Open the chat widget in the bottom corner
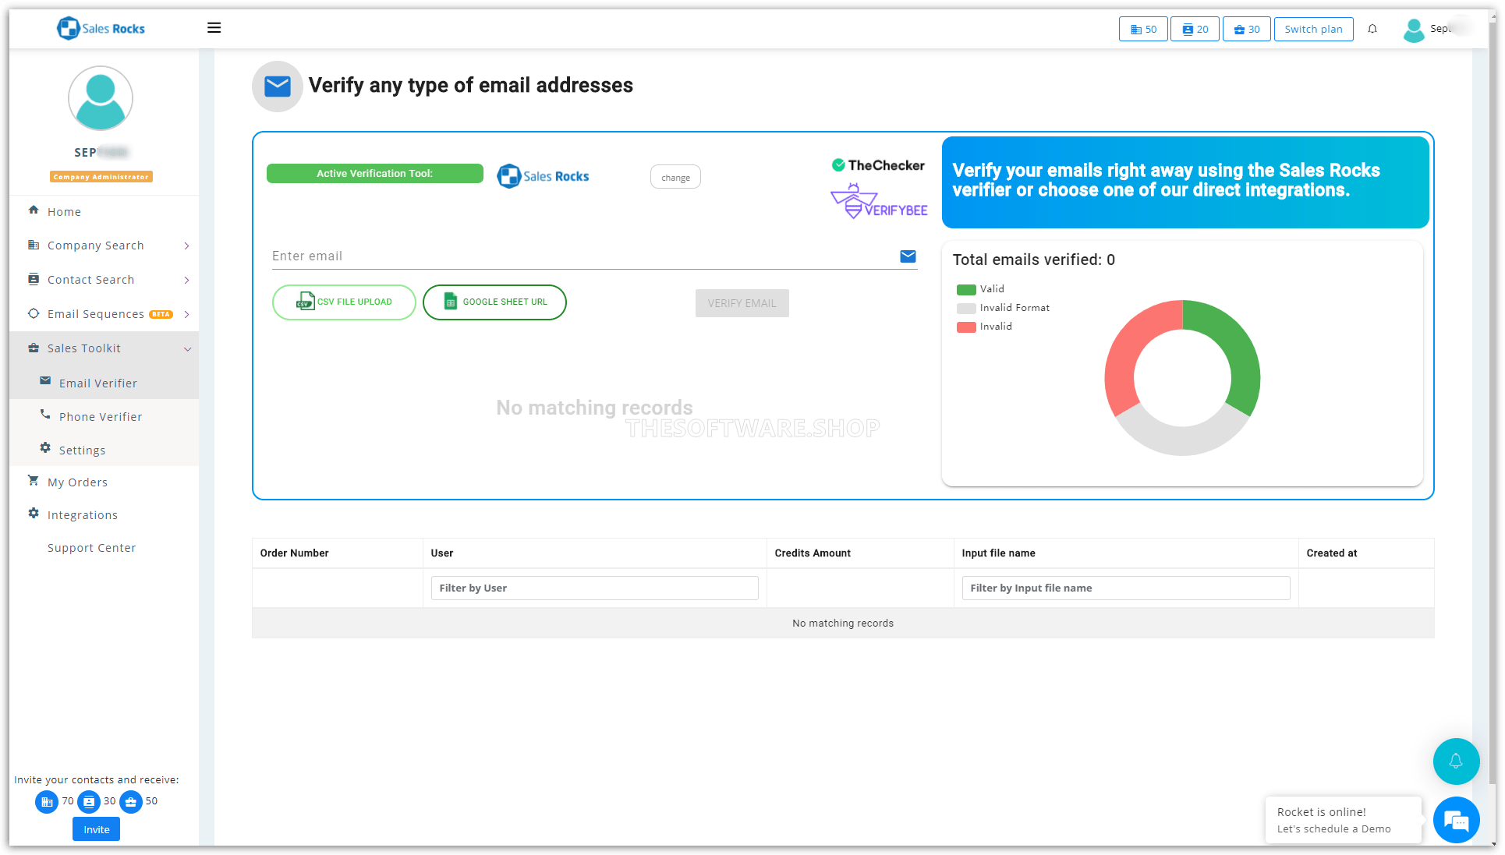The width and height of the screenshot is (1505, 855). click(x=1455, y=820)
